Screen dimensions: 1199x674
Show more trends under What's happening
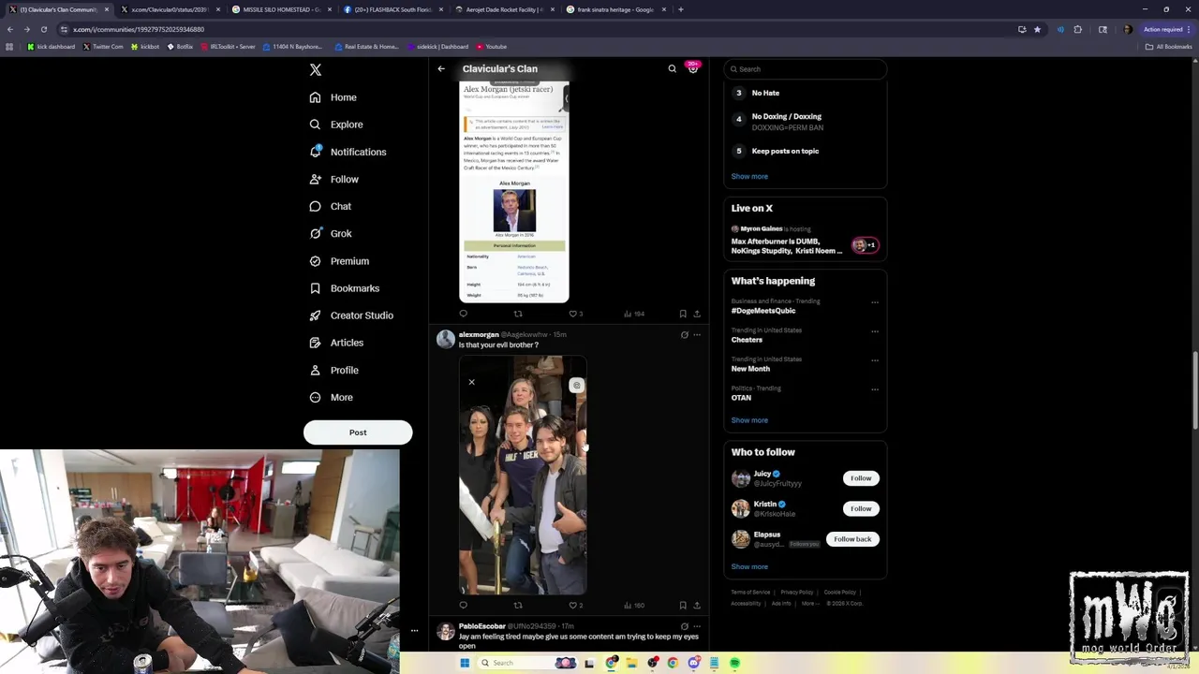tap(749, 420)
